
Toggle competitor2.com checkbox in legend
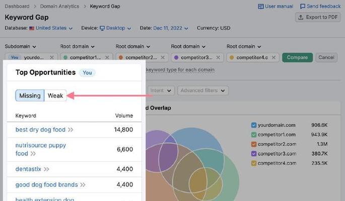[x=254, y=144]
